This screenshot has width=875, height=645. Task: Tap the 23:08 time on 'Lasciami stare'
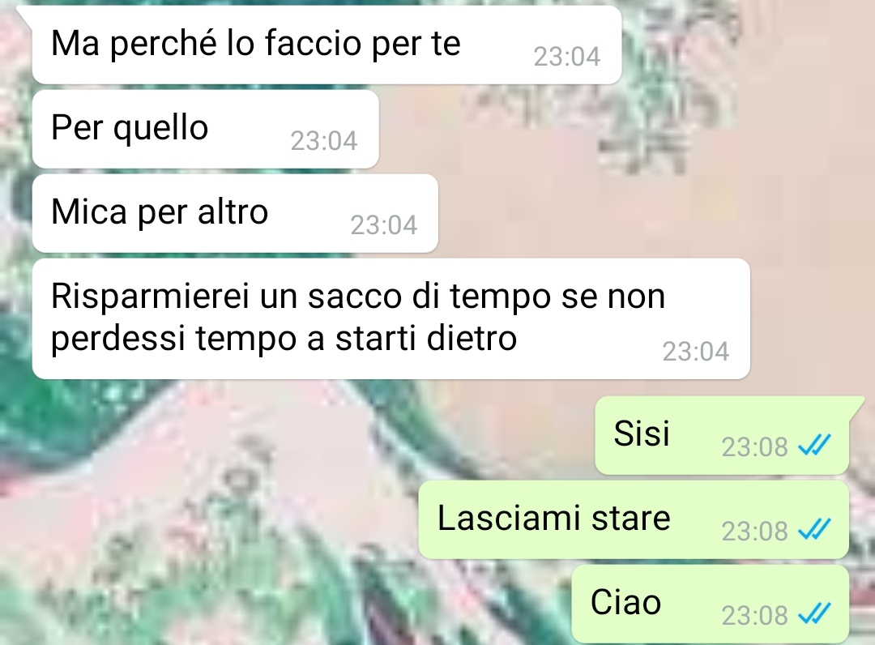coord(754,531)
